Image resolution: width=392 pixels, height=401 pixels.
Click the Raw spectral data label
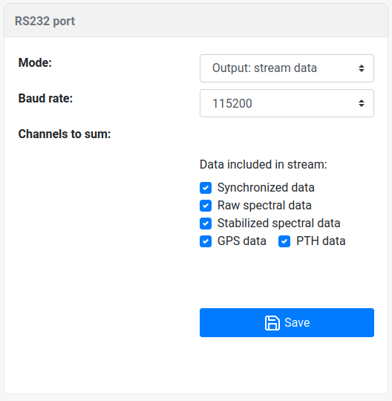(264, 206)
